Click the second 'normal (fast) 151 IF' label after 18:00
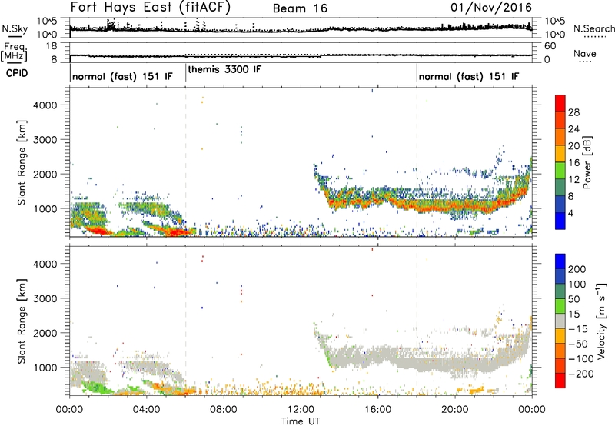 (x=469, y=76)
